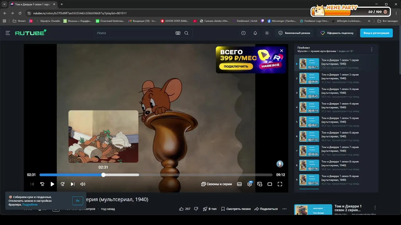Mute the player volume
This screenshot has width=401, height=225.
[x=83, y=184]
